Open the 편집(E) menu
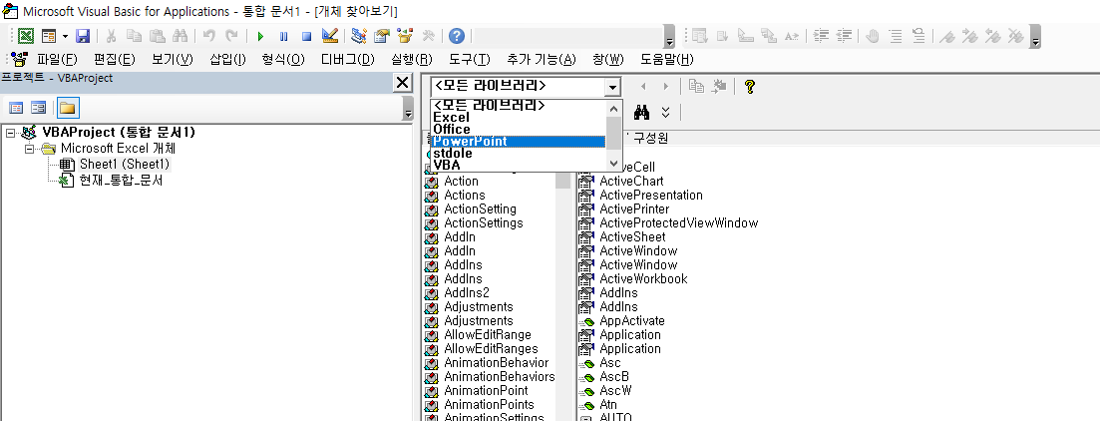 [x=115, y=60]
